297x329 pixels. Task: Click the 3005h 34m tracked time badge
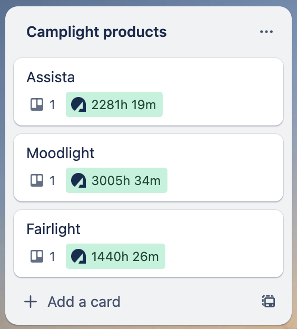click(x=116, y=180)
